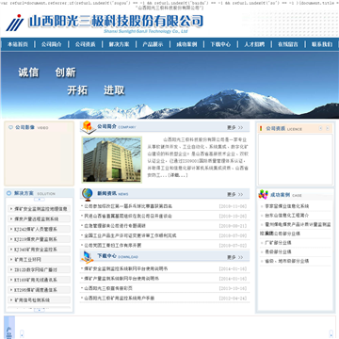
Task: Click the computer icon beside 下载中心
Action: (x=88, y=257)
